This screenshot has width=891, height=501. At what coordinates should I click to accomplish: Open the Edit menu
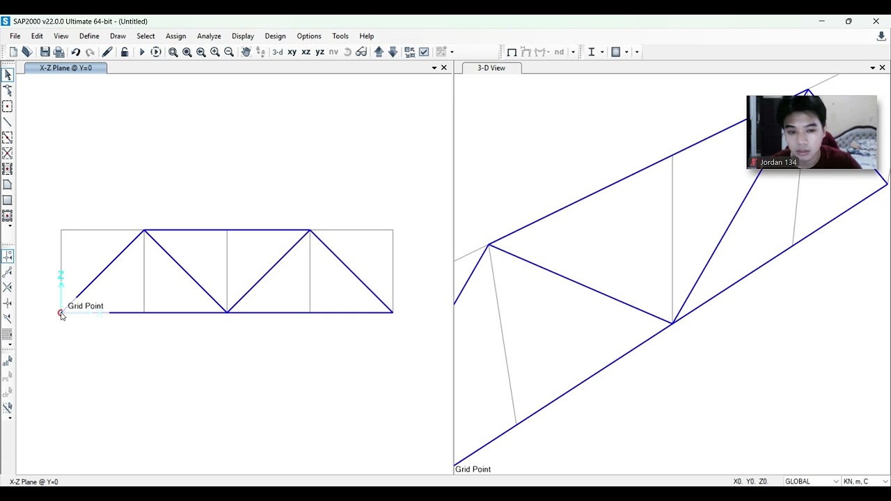pos(37,36)
